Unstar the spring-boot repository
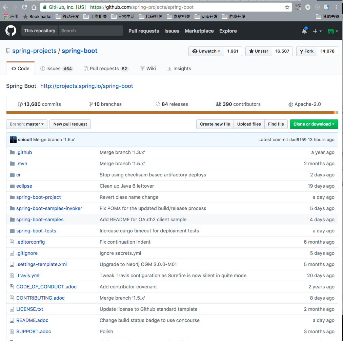Viewport: 343px width, 341px height. 259,51
